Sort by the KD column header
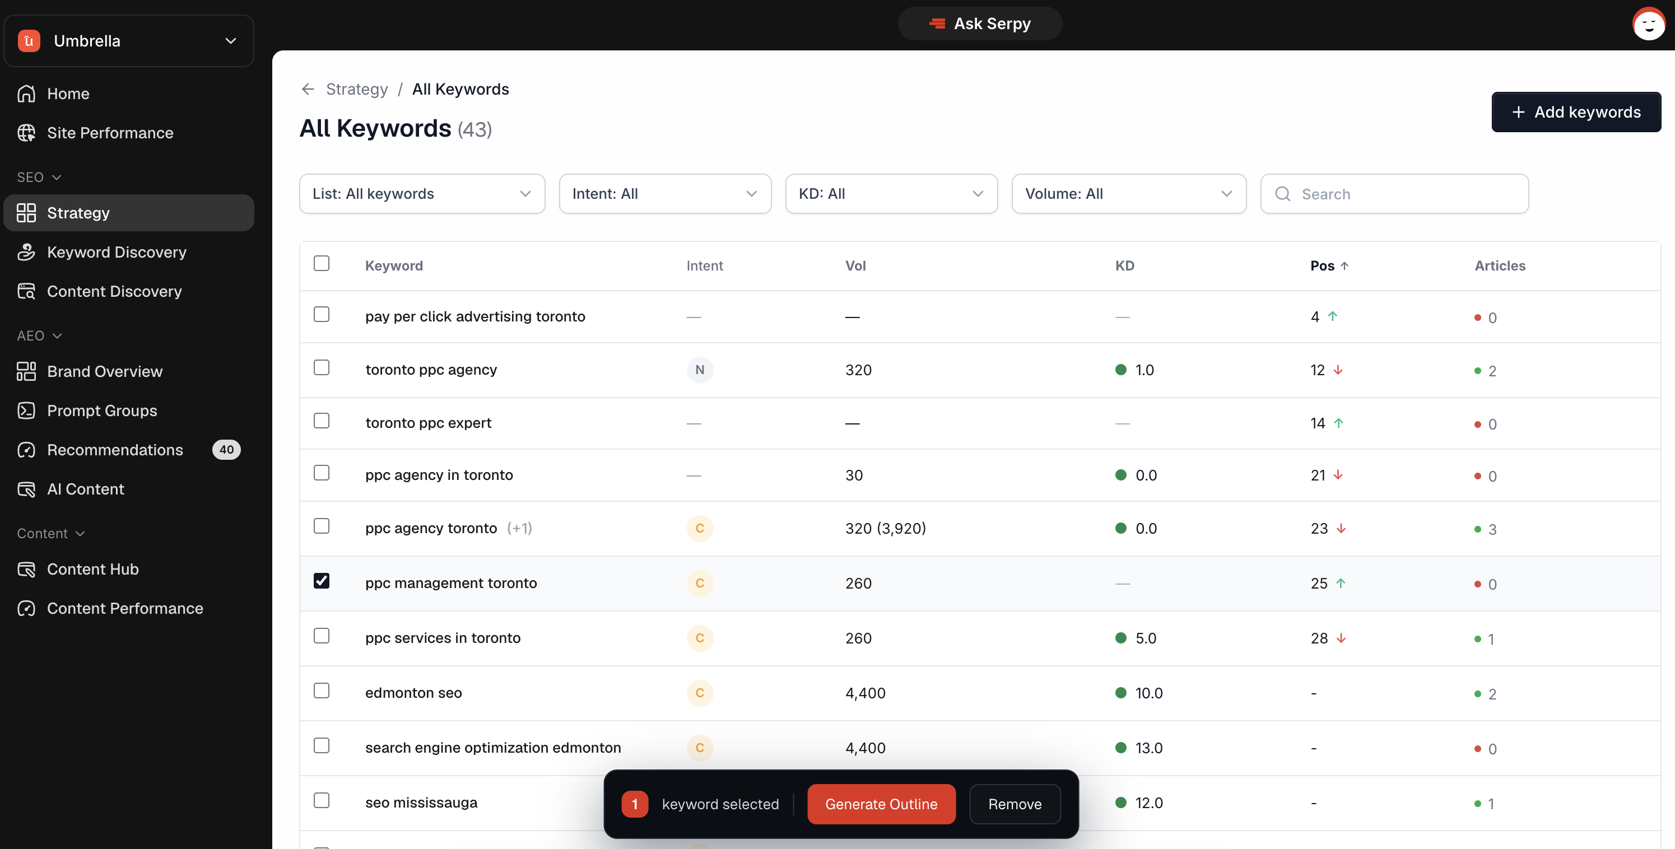Screen dimensions: 1675x849 click(x=1124, y=265)
